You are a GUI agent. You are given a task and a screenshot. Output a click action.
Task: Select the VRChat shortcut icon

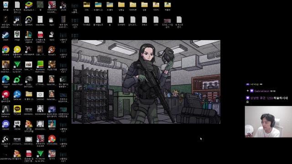click(x=17, y=125)
